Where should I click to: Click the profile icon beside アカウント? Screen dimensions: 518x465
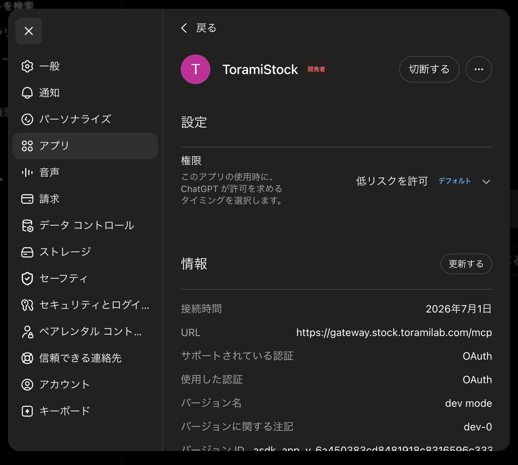[x=27, y=385]
